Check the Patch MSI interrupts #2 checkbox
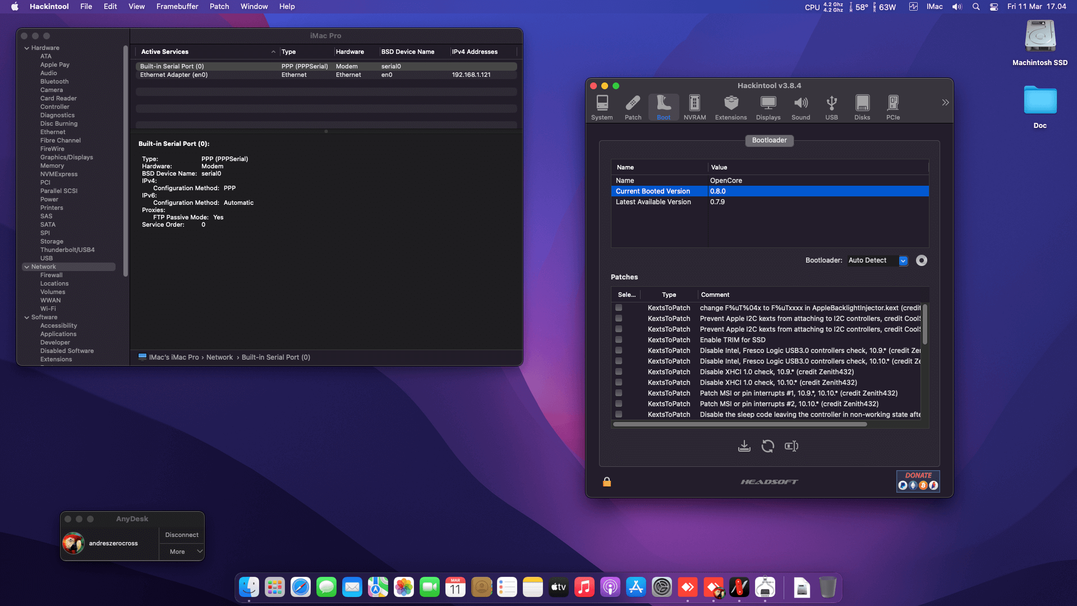 [619, 403]
